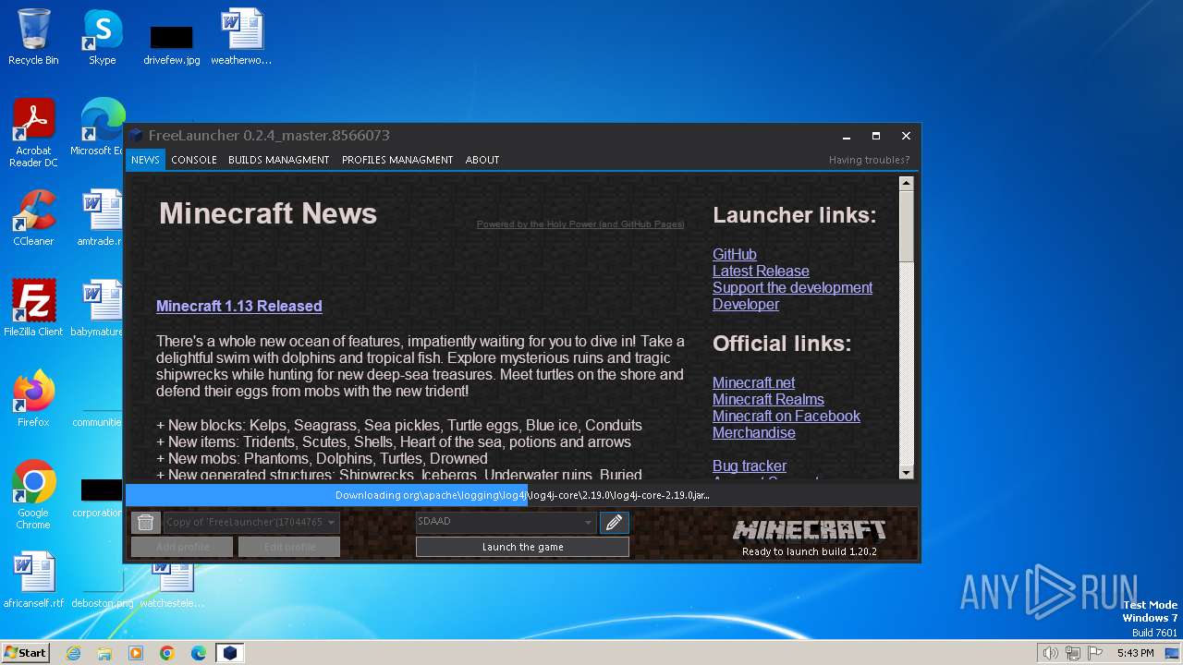
Task: Click the Show desktop taskbar button
Action: (x=1173, y=653)
